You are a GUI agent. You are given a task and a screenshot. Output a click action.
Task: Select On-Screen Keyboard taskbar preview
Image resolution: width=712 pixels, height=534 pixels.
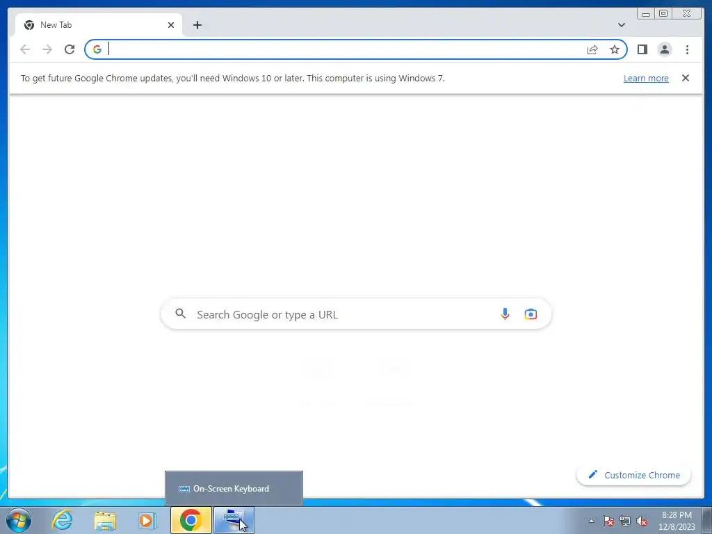point(234,488)
